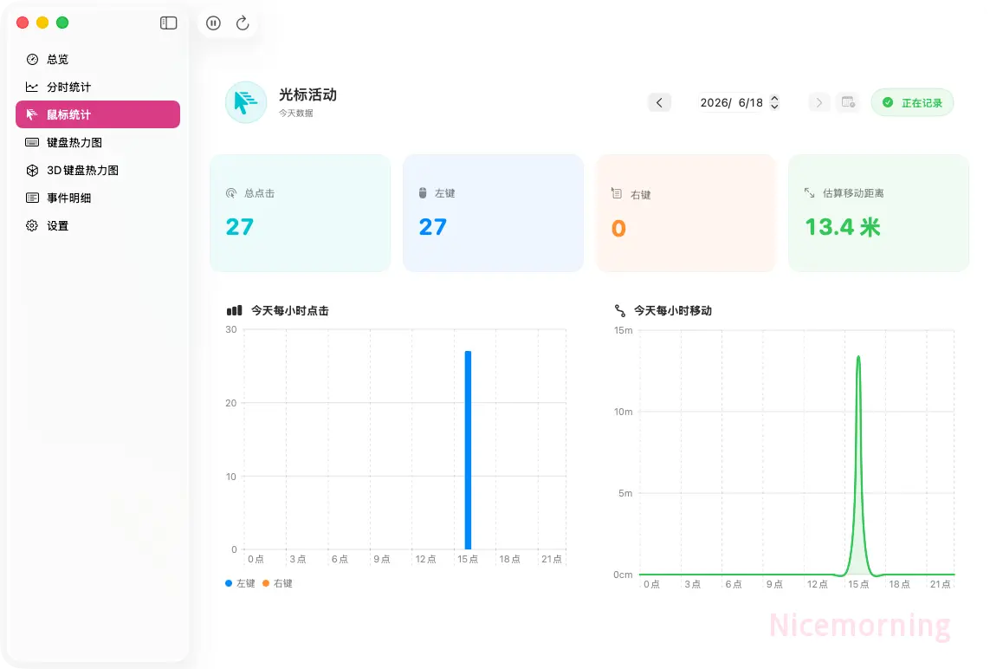The height and width of the screenshot is (669, 990).
Task: Click the 今天每小时移动 path icon
Action: pos(620,311)
